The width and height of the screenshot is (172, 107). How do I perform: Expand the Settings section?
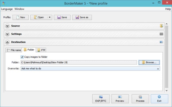[x=7, y=34]
